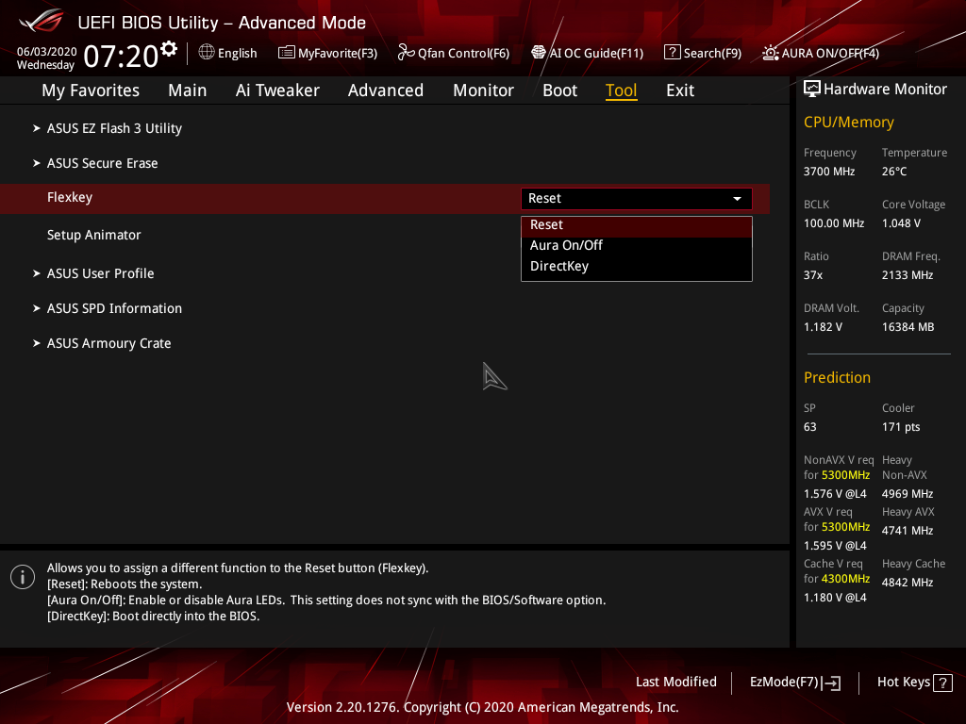Open Qfan Control from the top bar

click(453, 53)
